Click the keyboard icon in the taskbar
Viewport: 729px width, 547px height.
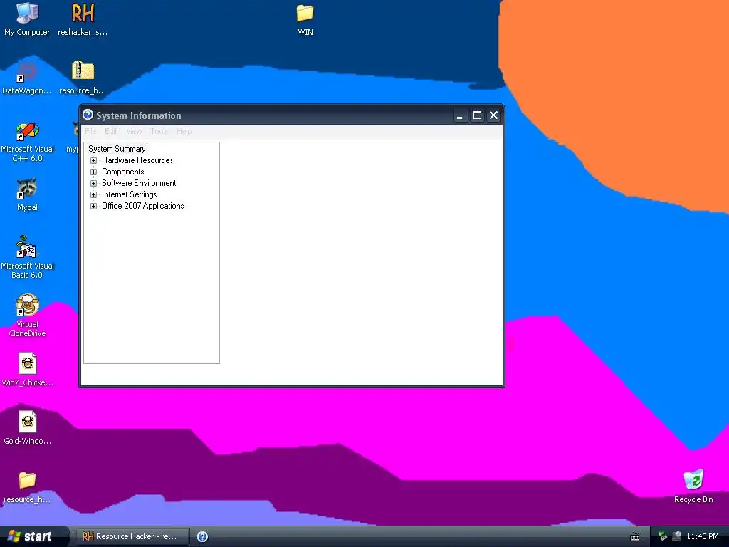point(634,537)
